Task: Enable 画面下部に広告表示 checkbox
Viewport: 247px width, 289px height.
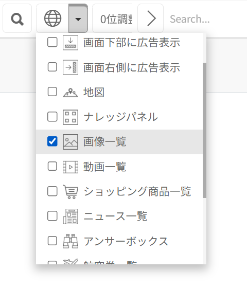Action: click(52, 42)
